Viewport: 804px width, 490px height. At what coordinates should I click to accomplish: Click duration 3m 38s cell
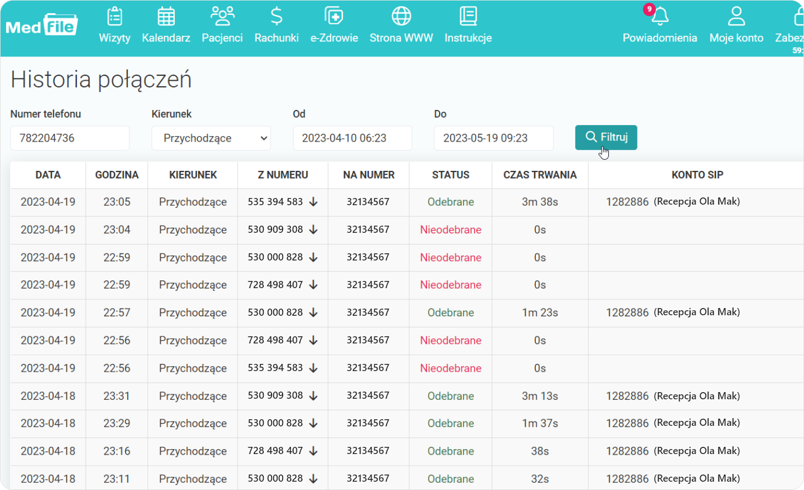pyautogui.click(x=540, y=202)
